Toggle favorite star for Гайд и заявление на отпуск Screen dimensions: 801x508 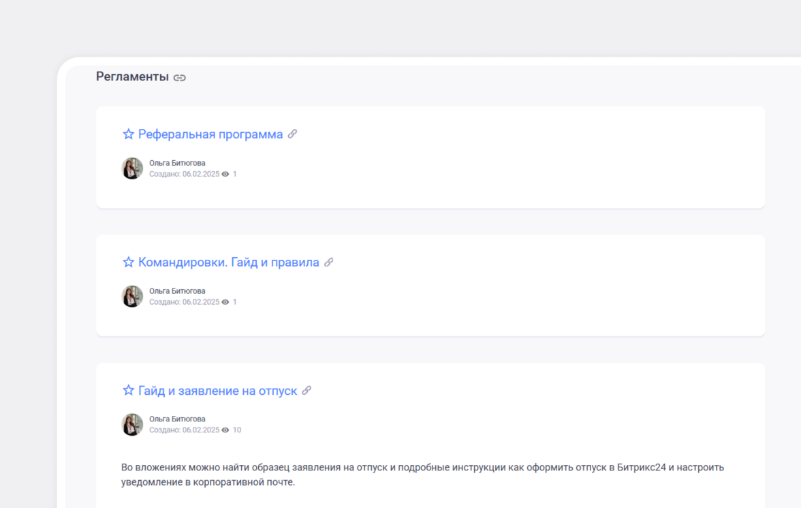(x=128, y=391)
